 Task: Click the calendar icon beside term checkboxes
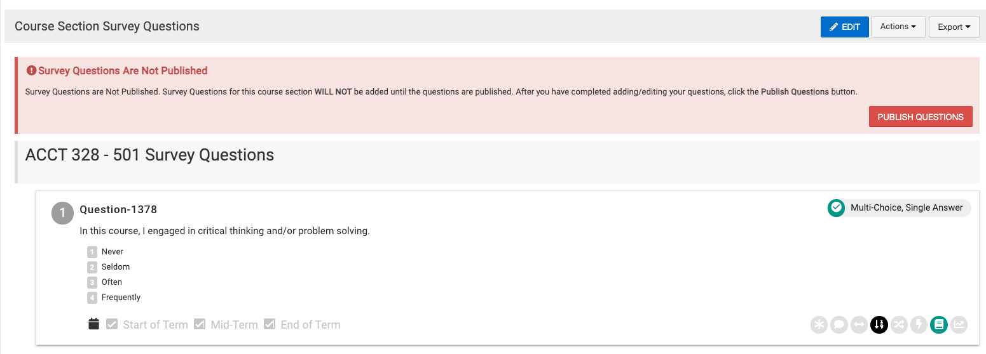point(94,324)
